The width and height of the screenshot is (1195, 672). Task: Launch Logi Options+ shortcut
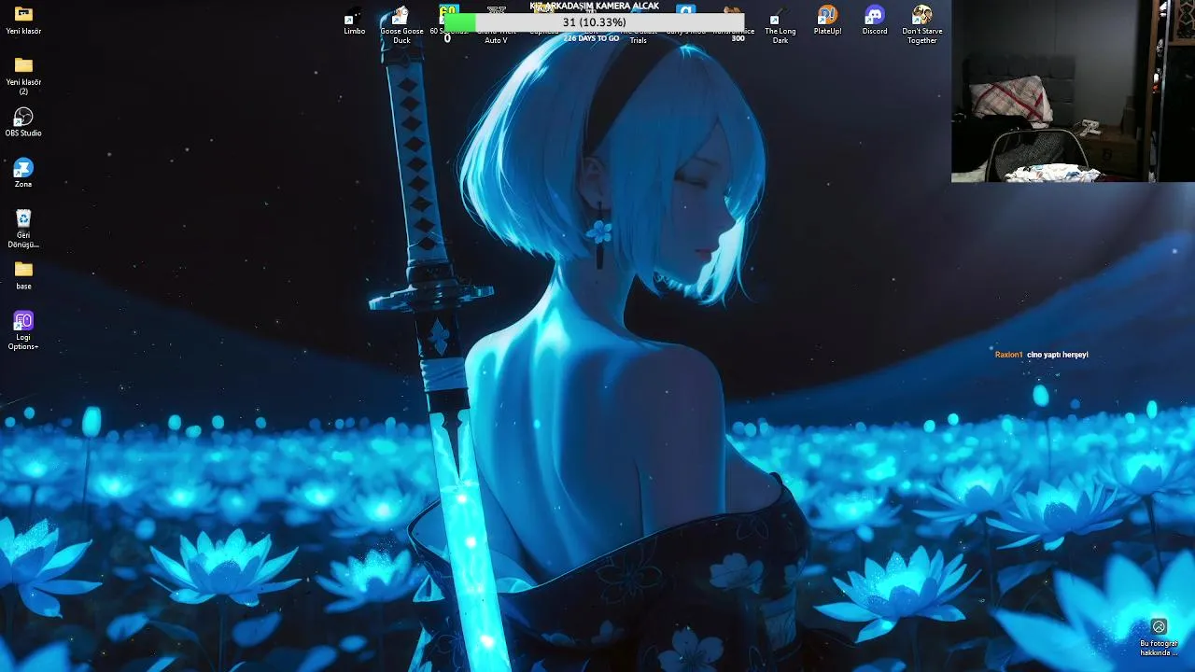pyautogui.click(x=23, y=330)
